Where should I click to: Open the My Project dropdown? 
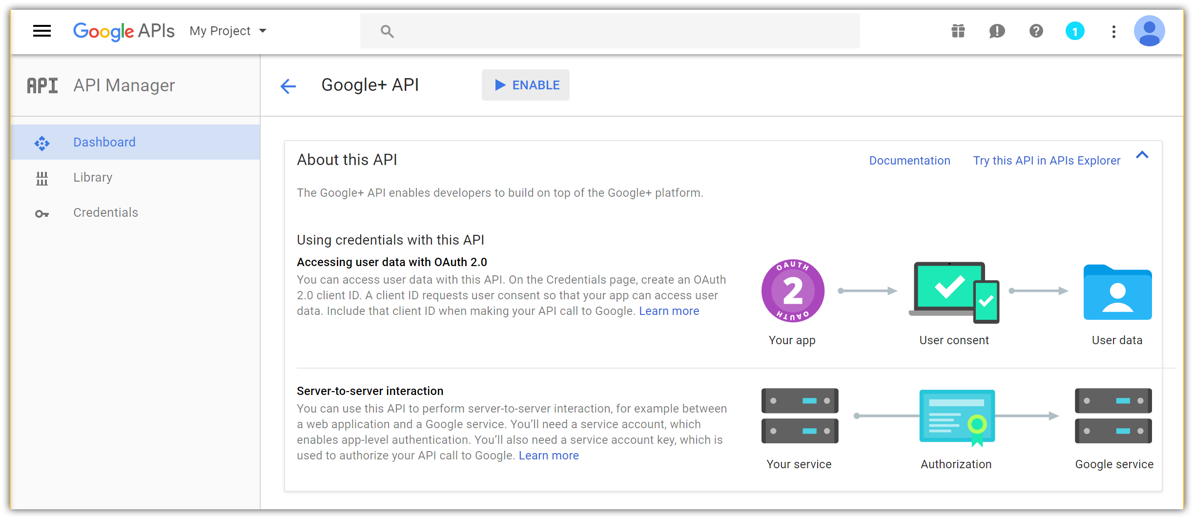coord(228,31)
